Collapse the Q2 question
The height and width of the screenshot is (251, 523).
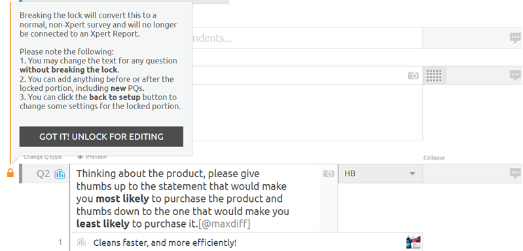click(434, 158)
